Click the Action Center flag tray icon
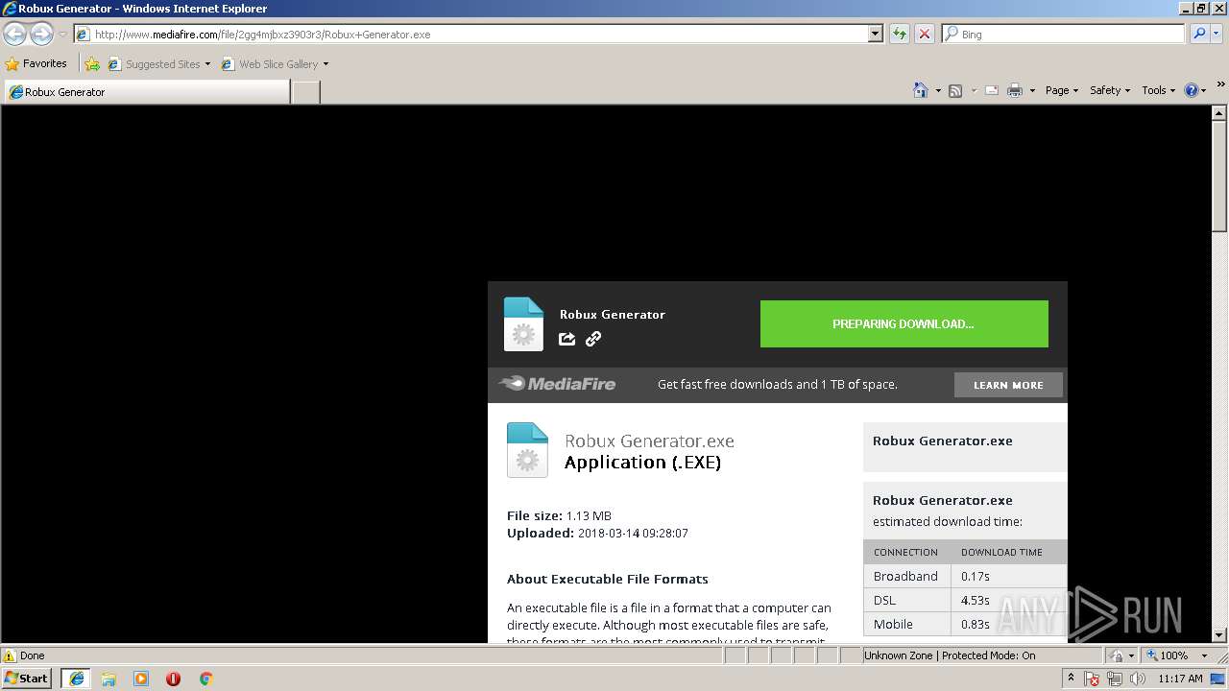This screenshot has height=691, width=1229. [x=1092, y=679]
